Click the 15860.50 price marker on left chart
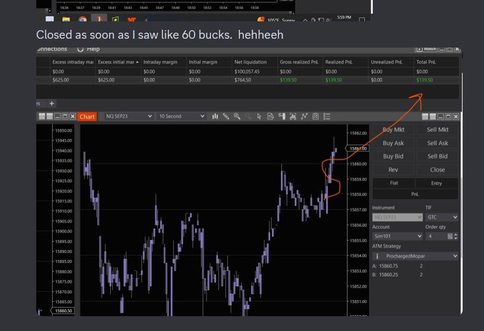The width and height of the screenshot is (484, 331). (63, 311)
